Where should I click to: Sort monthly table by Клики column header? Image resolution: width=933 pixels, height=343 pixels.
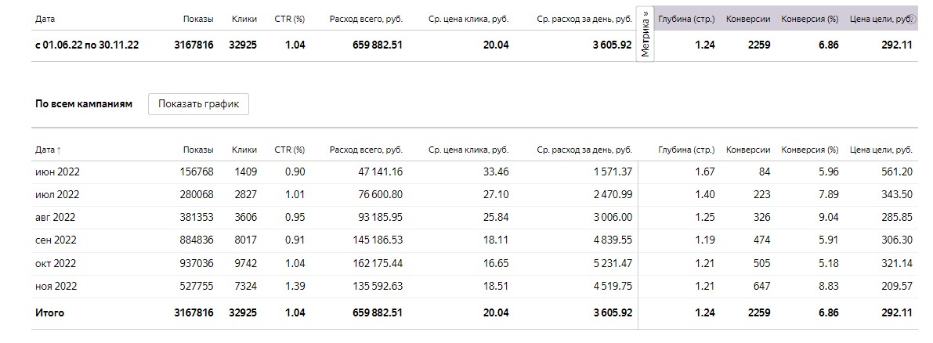click(x=244, y=150)
